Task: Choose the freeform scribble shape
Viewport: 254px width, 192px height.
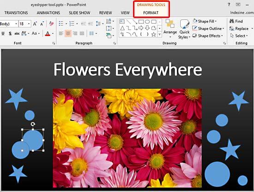Action: tap(122, 34)
